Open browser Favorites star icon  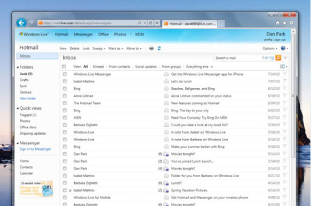(x=284, y=23)
